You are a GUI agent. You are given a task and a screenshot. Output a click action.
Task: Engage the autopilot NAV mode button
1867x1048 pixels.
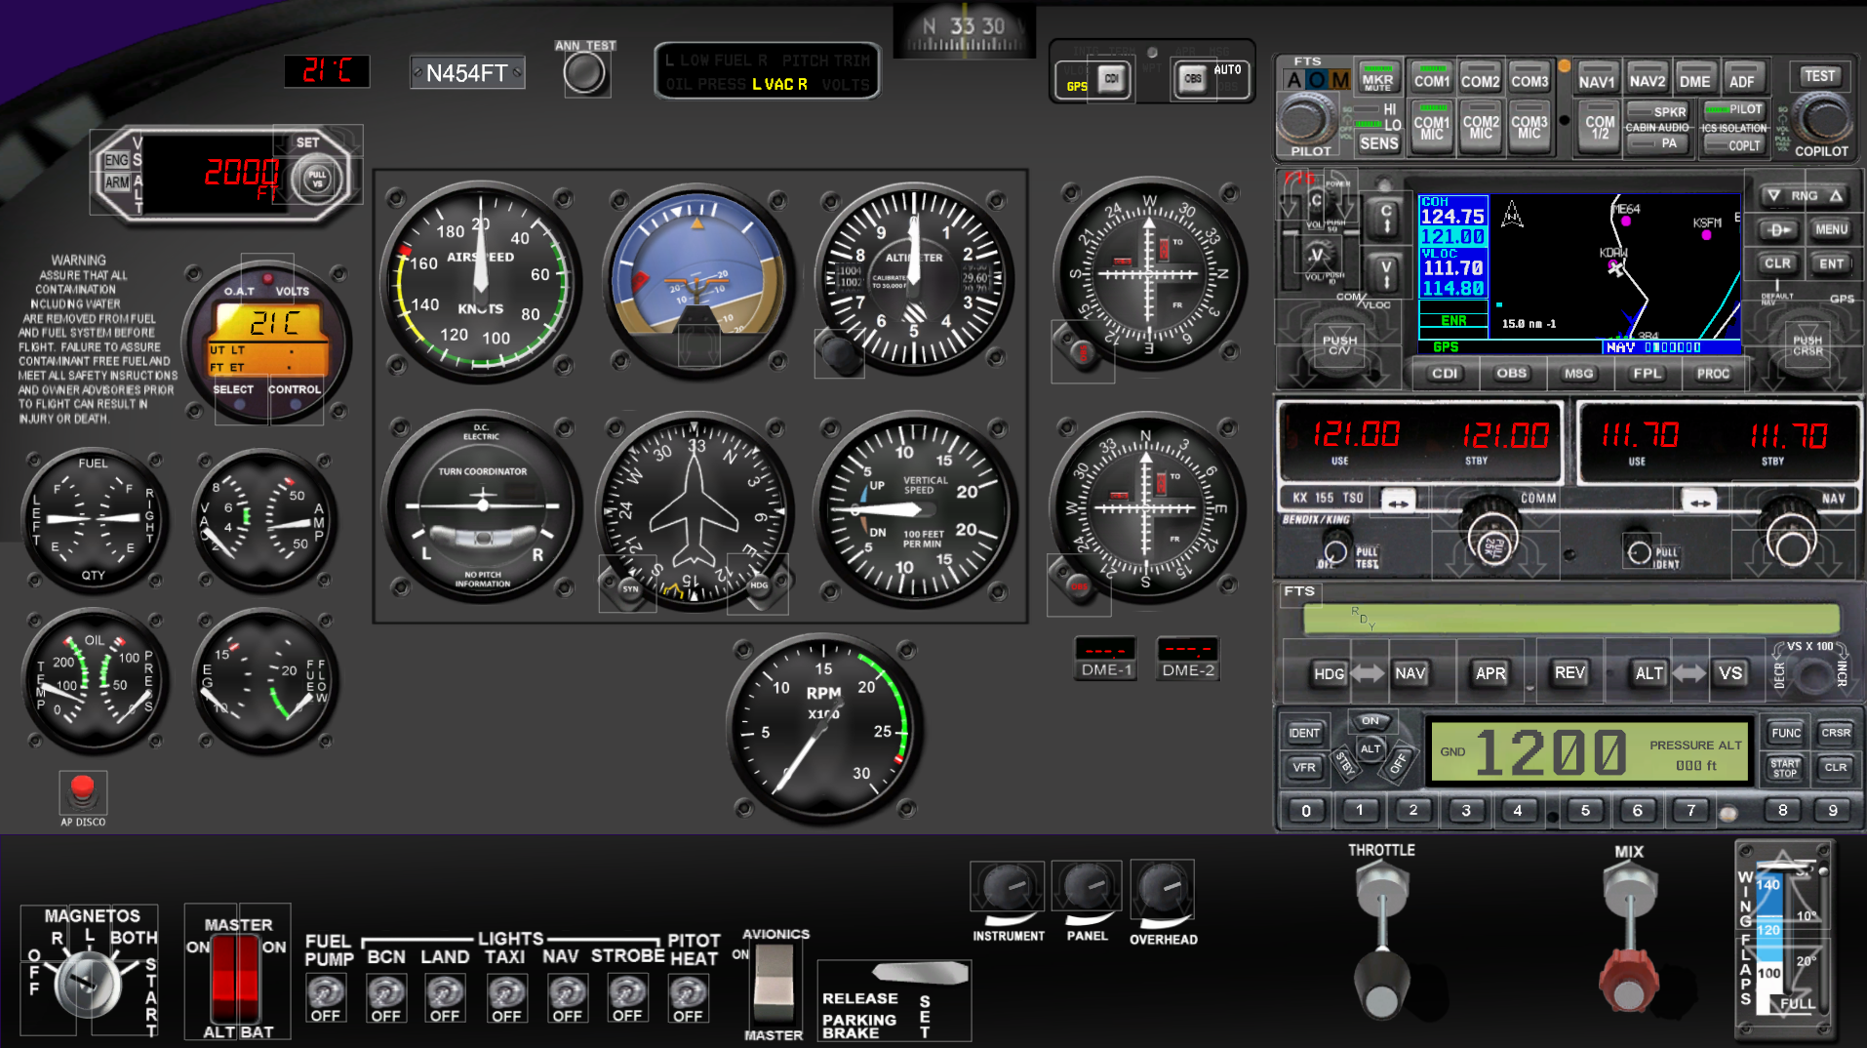pos(1410,673)
